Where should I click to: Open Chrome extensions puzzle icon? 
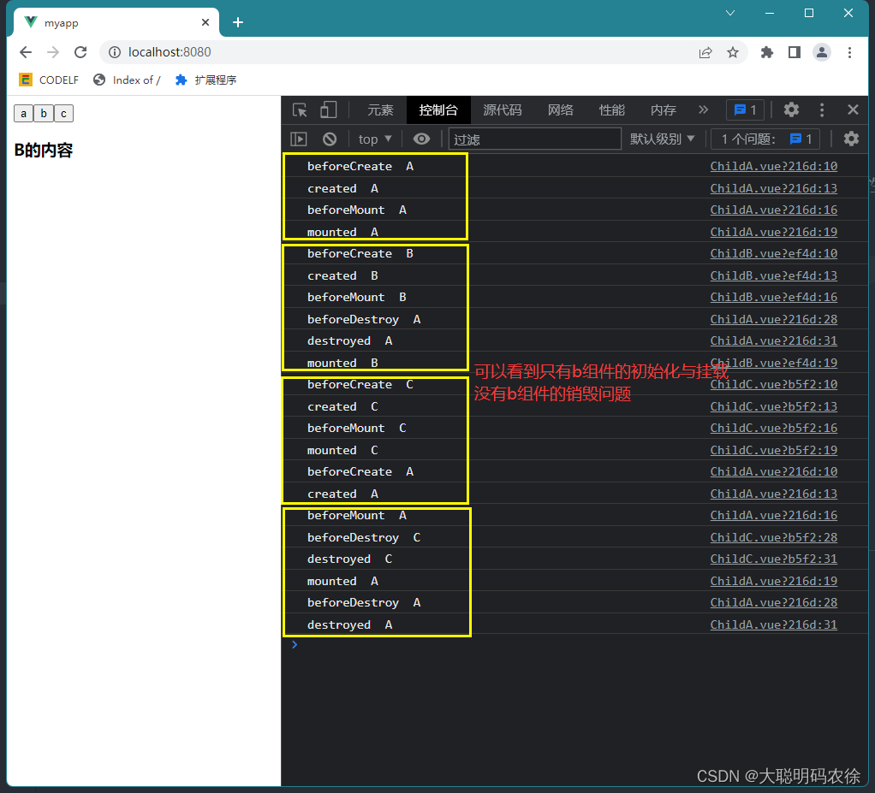point(766,52)
